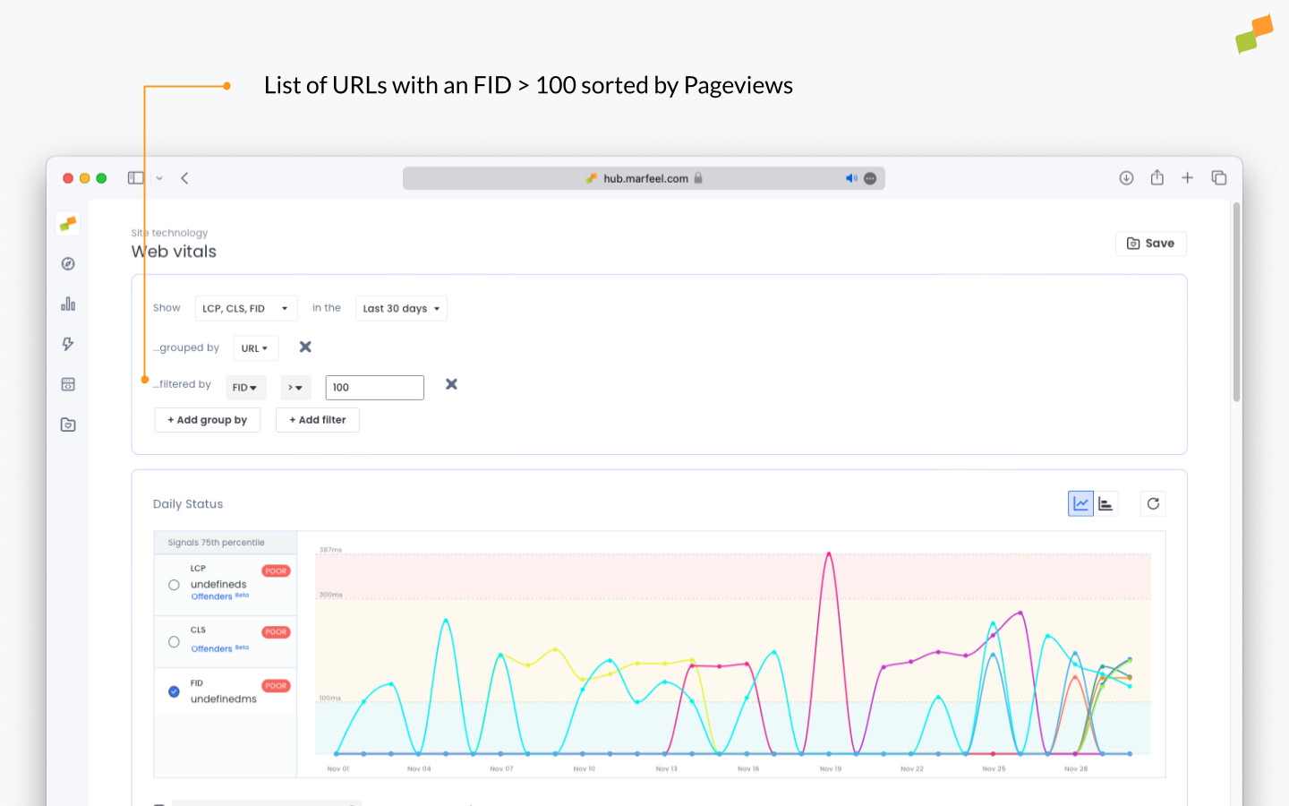Click the Add filter button
Image resolution: width=1289 pixels, height=806 pixels.
click(x=317, y=419)
